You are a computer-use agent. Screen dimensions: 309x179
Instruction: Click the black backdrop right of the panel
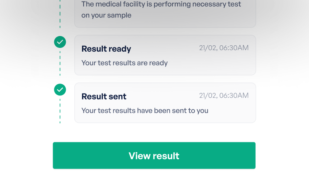(293, 111)
